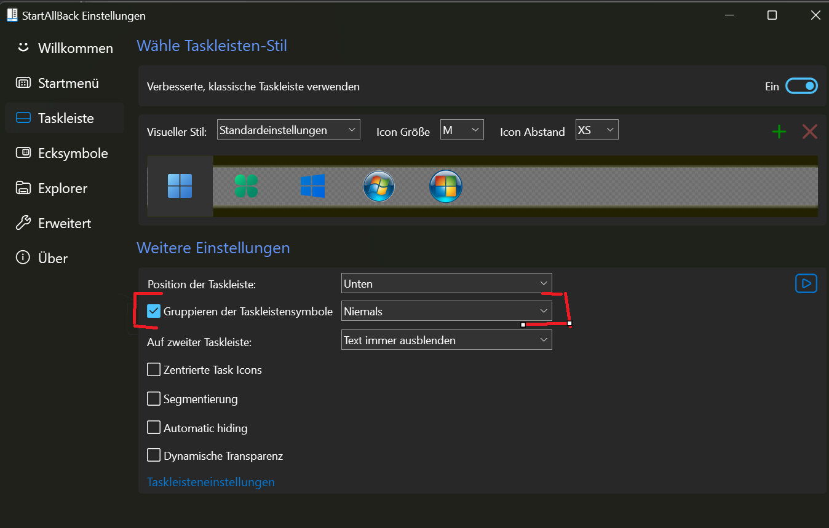Click the Taskleiste sidebar icon
The height and width of the screenshot is (528, 829).
pyautogui.click(x=23, y=118)
